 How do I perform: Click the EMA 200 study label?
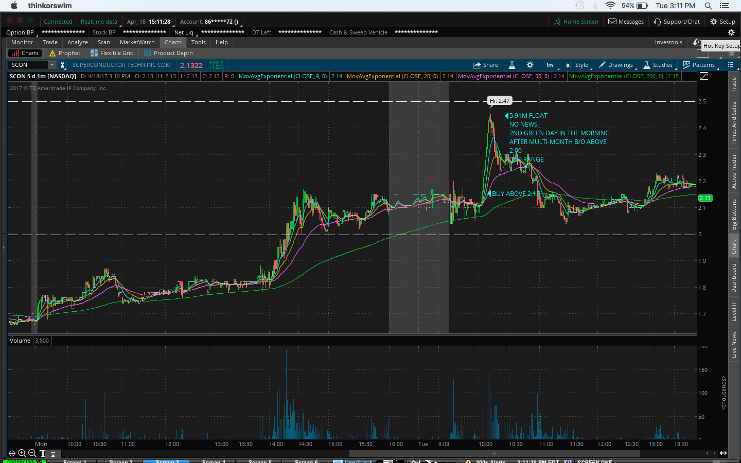tap(616, 76)
